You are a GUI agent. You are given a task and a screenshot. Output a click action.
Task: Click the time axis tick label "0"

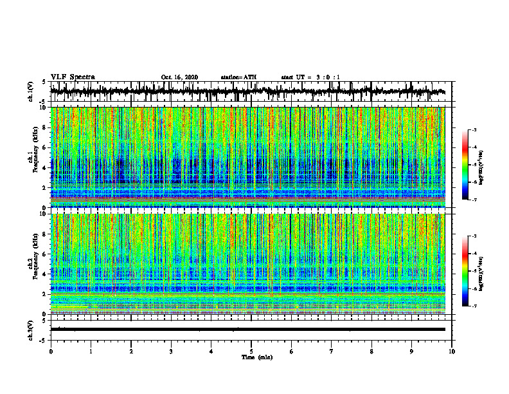[51, 352]
